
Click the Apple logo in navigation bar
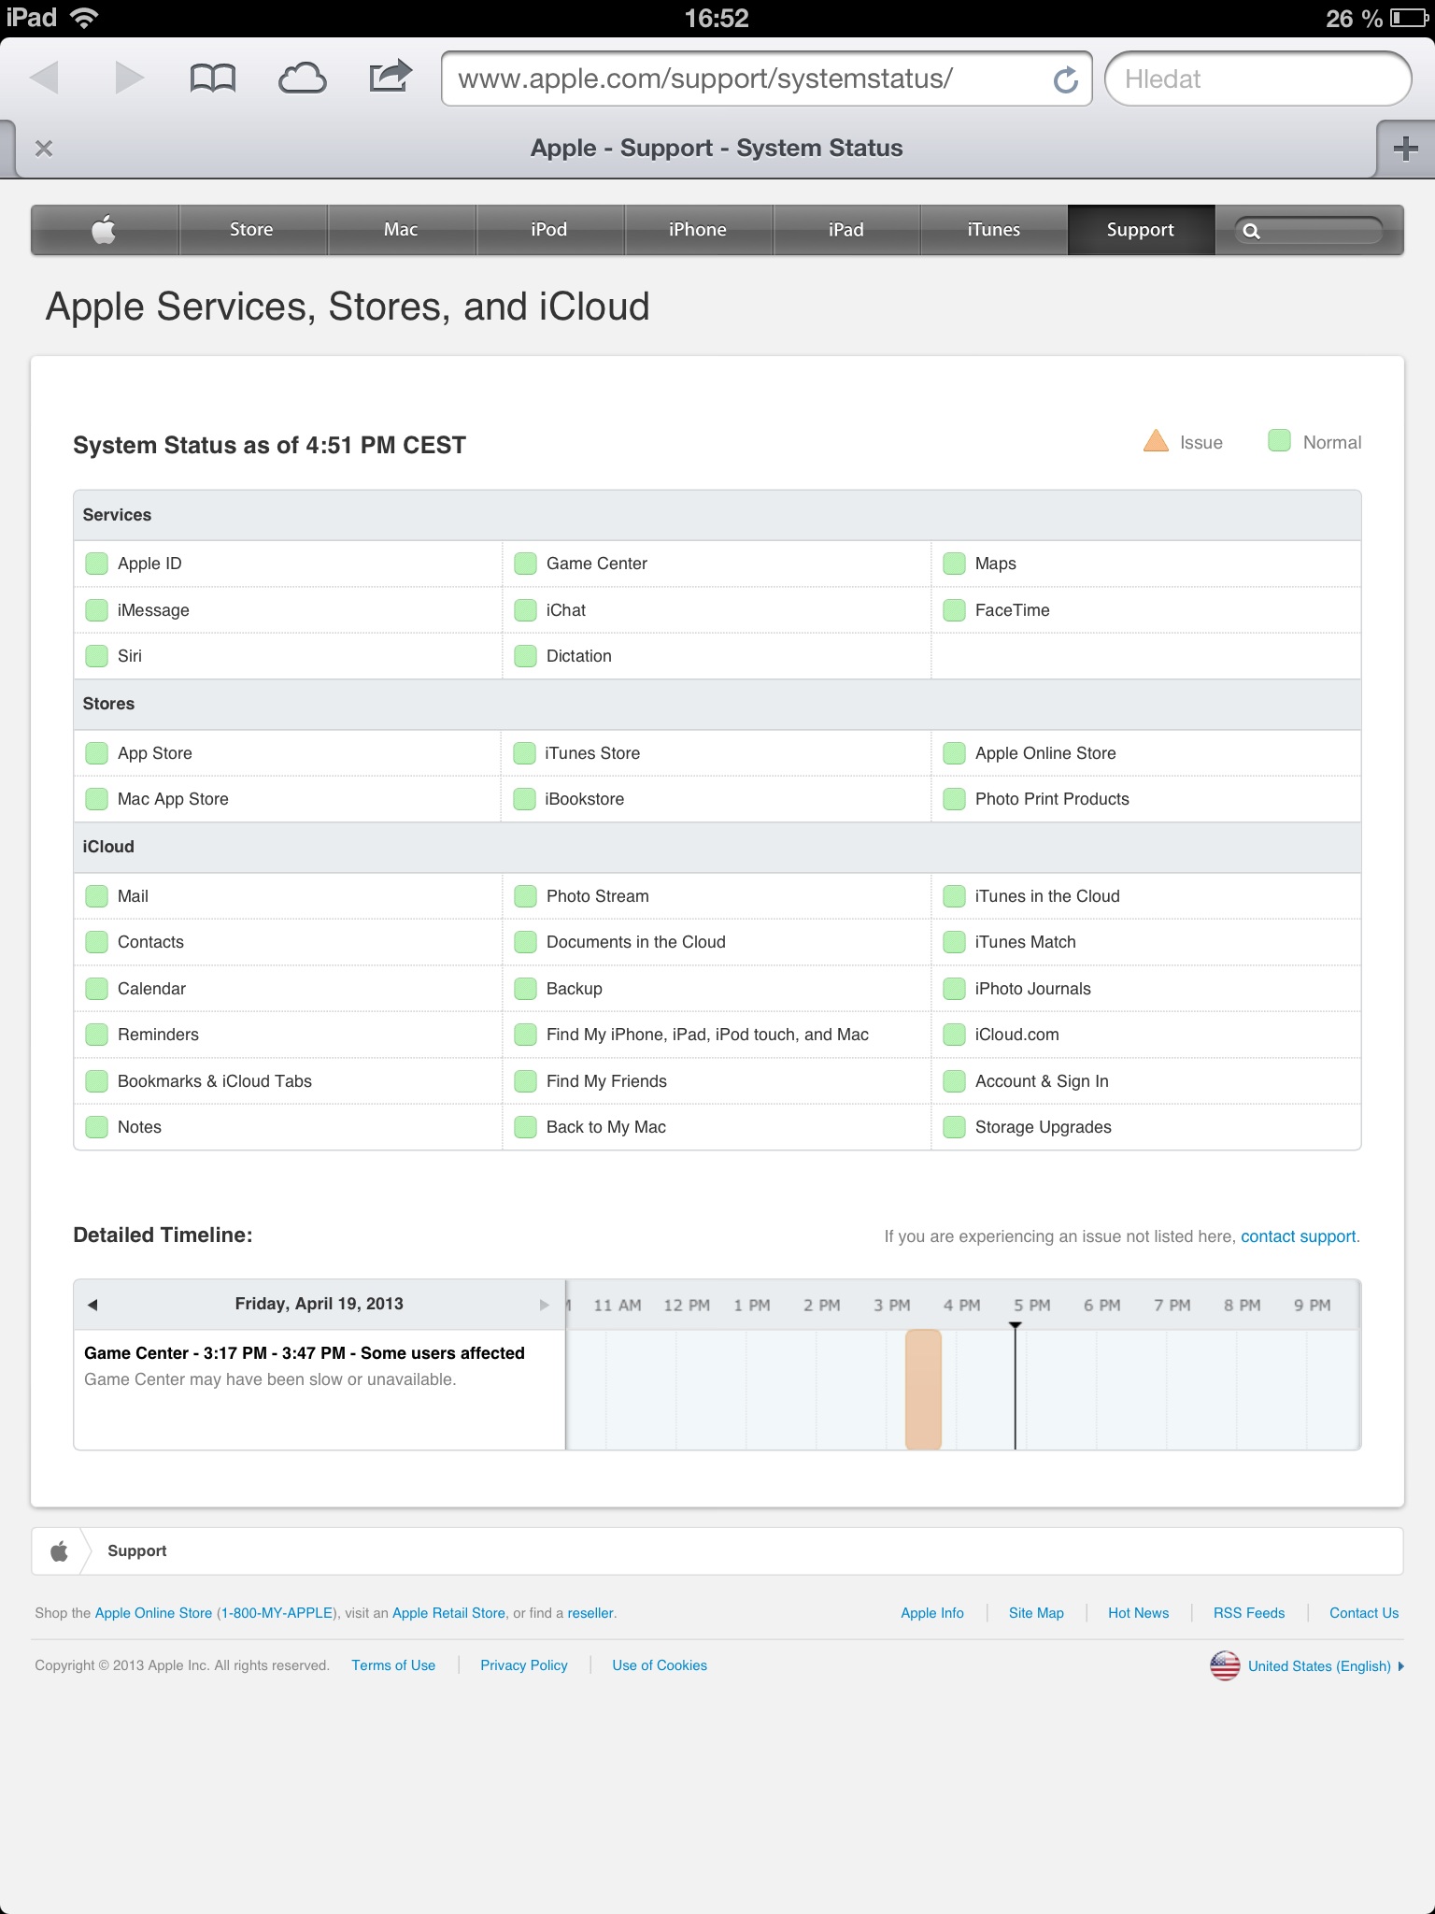[104, 230]
